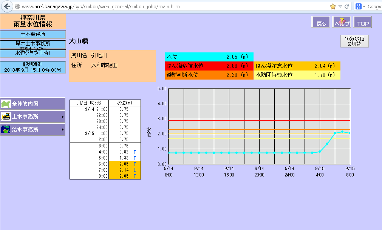Click the Kanagawa map icon by 全体管内図
The width and height of the screenshot is (382, 230).
click(x=6, y=104)
